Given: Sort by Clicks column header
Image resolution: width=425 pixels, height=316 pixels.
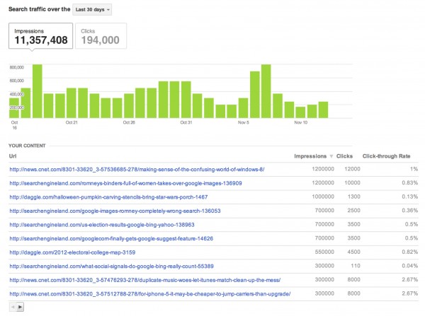Looking at the screenshot, I should pyautogui.click(x=344, y=156).
